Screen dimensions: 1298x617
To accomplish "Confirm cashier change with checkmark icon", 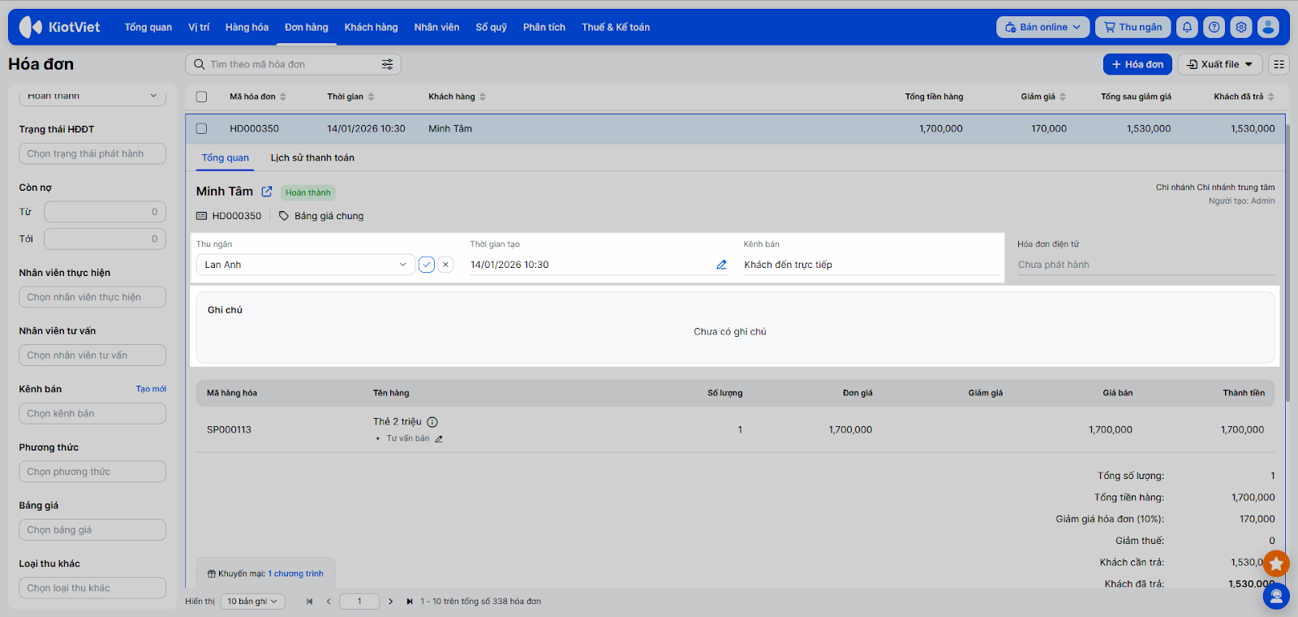I will (x=427, y=265).
